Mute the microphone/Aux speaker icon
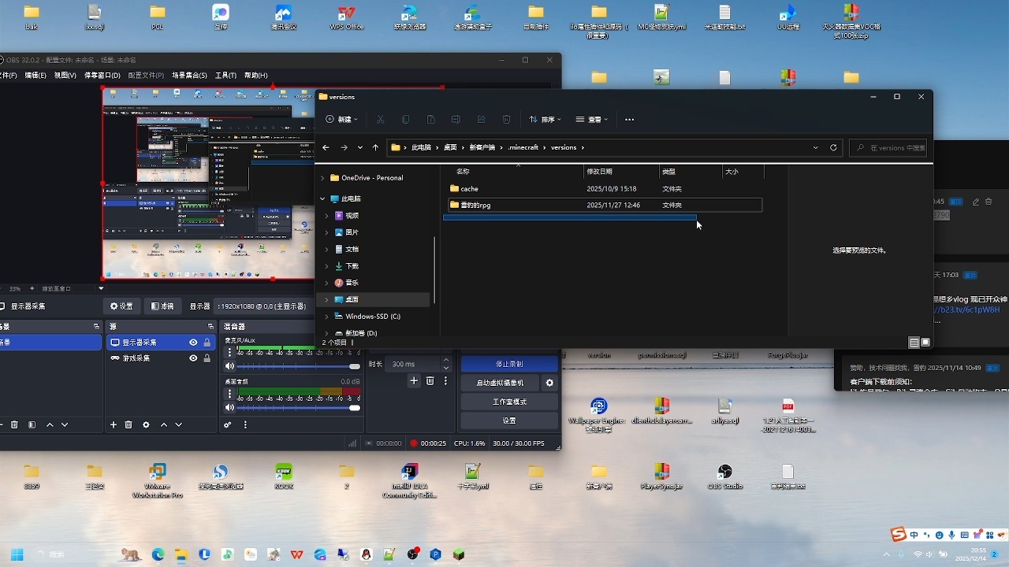The height and width of the screenshot is (567, 1009). click(229, 366)
